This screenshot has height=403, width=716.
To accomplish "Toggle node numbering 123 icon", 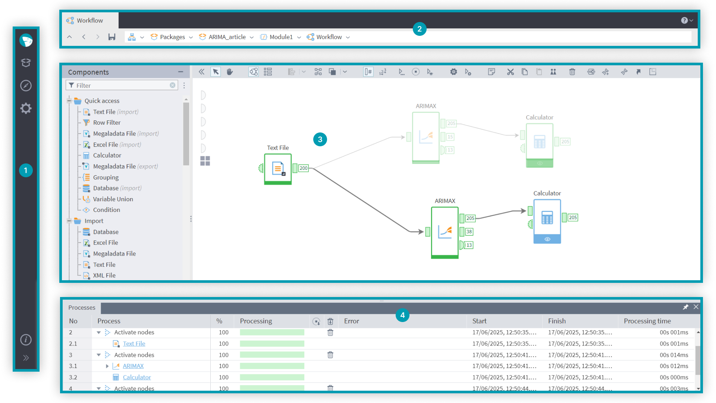I will pos(383,72).
